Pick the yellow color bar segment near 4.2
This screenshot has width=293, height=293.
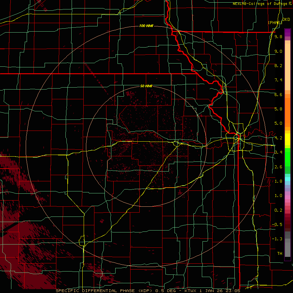pyautogui.click(x=287, y=139)
